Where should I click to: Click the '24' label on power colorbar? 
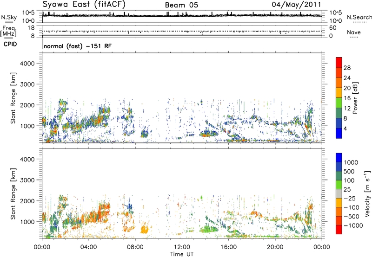click(x=347, y=78)
